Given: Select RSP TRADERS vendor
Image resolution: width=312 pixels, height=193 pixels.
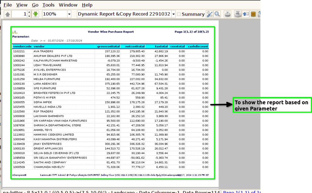Looking at the screenshot, I should point(43,112).
